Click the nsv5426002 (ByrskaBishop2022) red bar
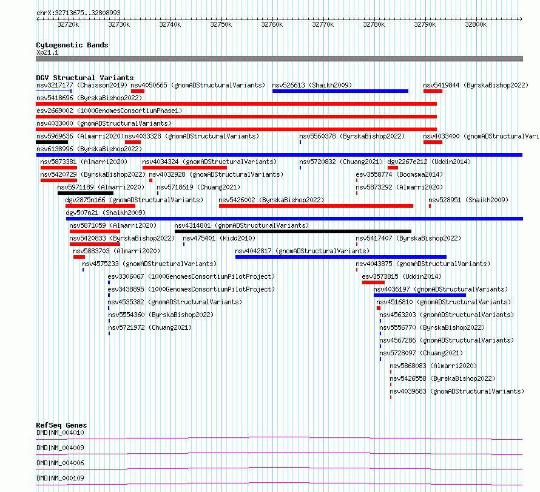The image size is (540, 492). coord(316,206)
